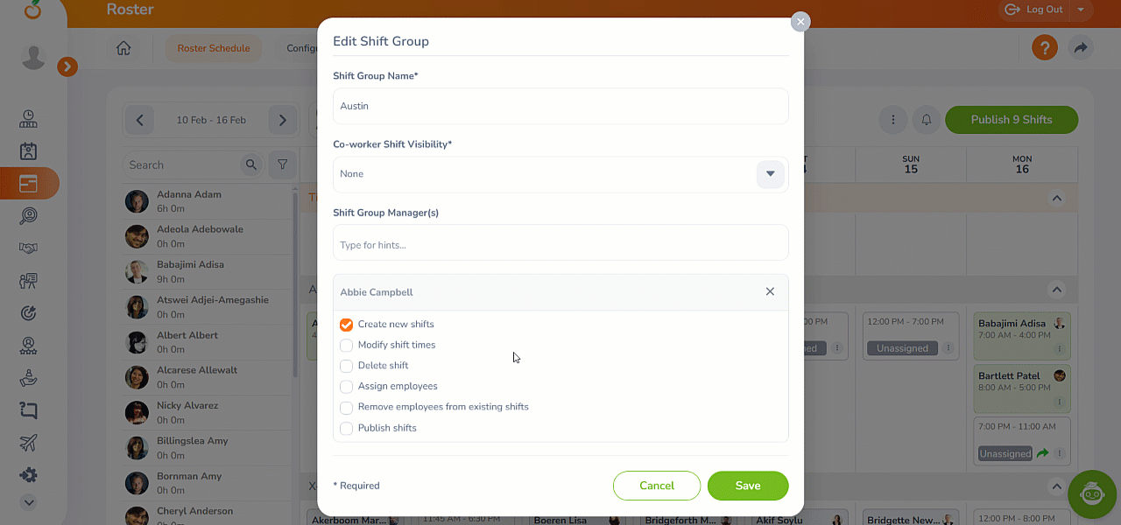Click the home icon in toolbar

pyautogui.click(x=123, y=48)
